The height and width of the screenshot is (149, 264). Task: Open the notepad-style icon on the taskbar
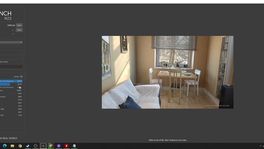pyautogui.click(x=74, y=146)
